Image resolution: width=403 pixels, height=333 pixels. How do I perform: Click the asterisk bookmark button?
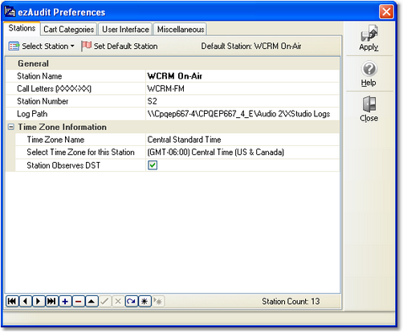click(145, 302)
